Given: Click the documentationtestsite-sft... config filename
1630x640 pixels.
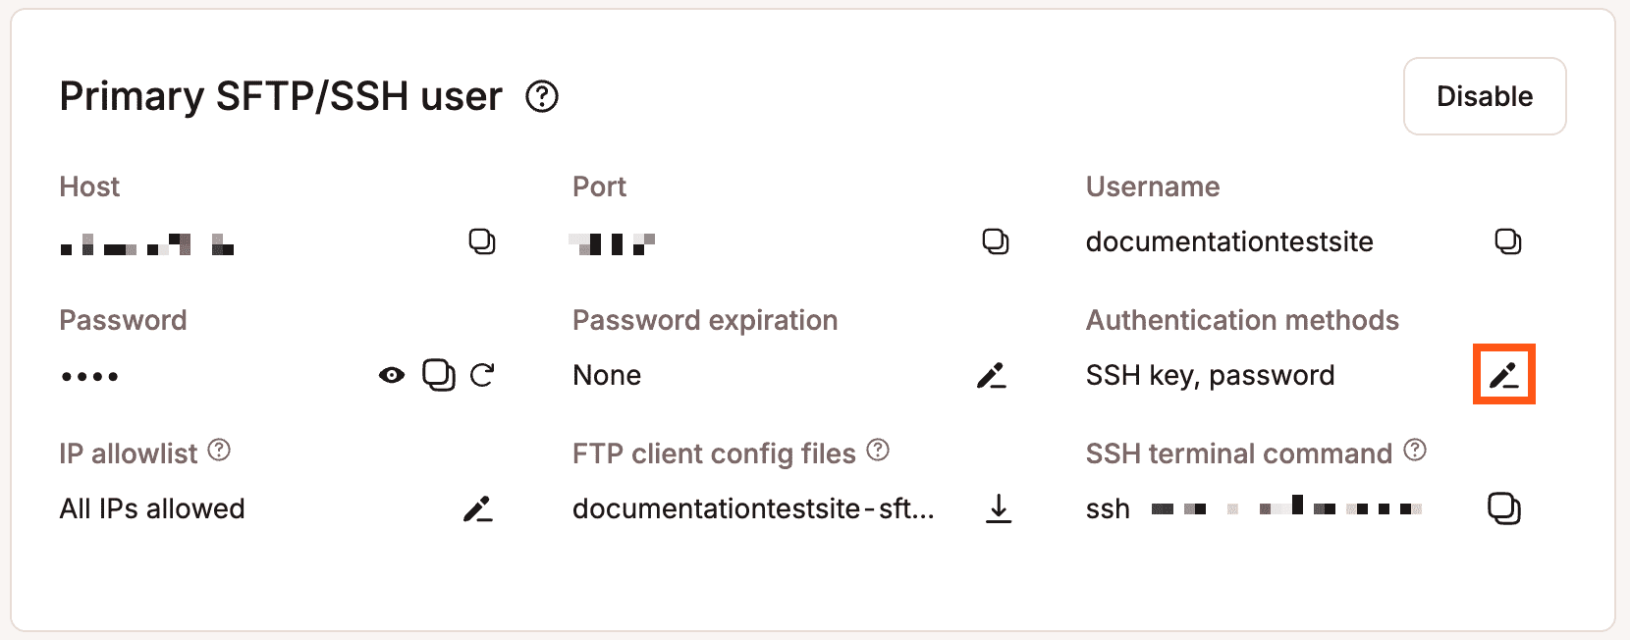Looking at the screenshot, I should tap(753, 508).
